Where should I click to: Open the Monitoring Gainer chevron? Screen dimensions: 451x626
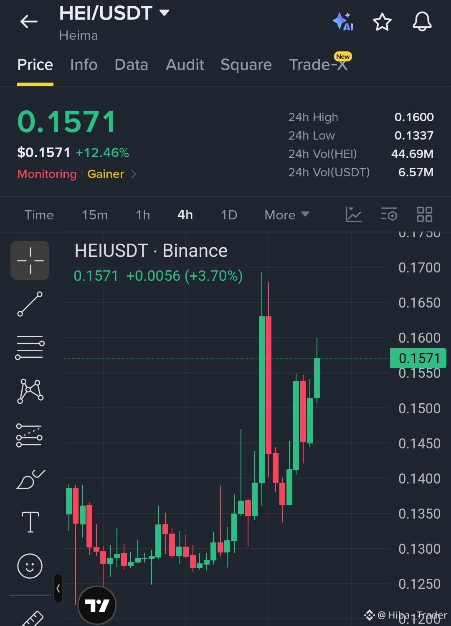tap(134, 174)
